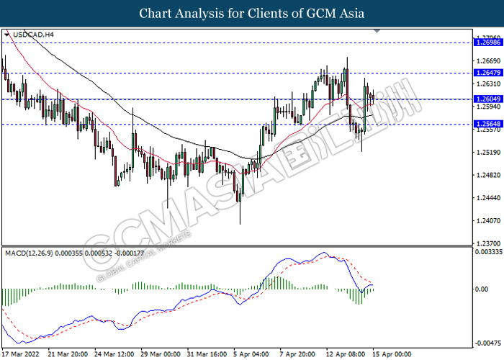Image resolution: width=504 pixels, height=360 pixels.
Task: Click the USDCAD,H4 chart symbol label
Action: tap(33, 35)
